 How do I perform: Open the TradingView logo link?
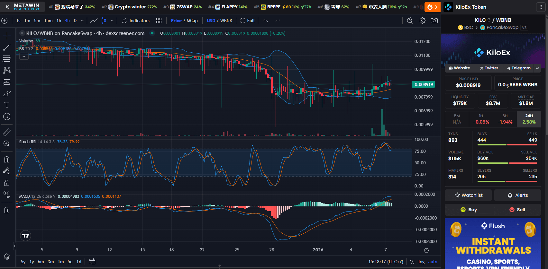26,236
